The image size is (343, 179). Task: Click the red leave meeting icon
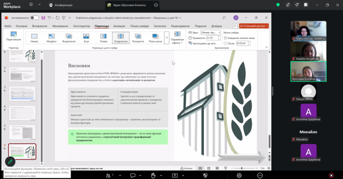point(332,175)
